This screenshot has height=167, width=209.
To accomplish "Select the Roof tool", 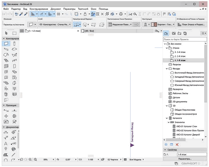I will click(6, 55).
